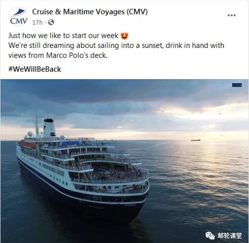Viewport: 249px width, 243px height.
Task: Open the Cruise & Maritime Voyages (CMV) page
Action: pos(90,12)
